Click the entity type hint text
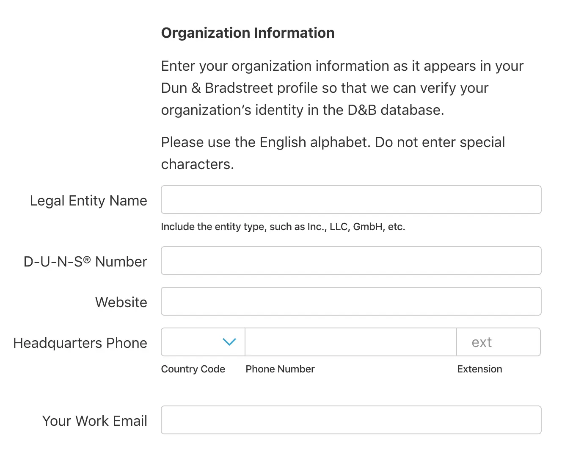The height and width of the screenshot is (461, 584). coord(283,227)
